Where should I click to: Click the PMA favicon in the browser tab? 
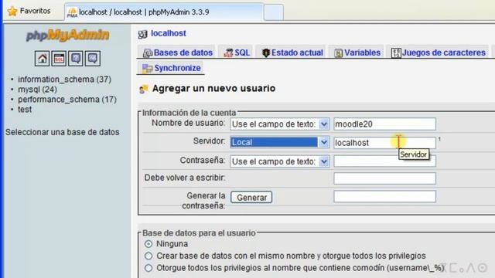click(72, 12)
